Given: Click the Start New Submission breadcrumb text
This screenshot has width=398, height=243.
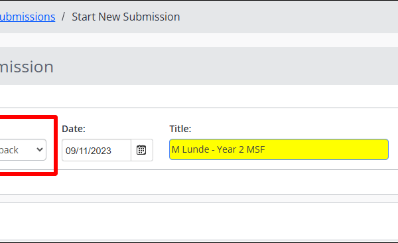Looking at the screenshot, I should [x=125, y=17].
